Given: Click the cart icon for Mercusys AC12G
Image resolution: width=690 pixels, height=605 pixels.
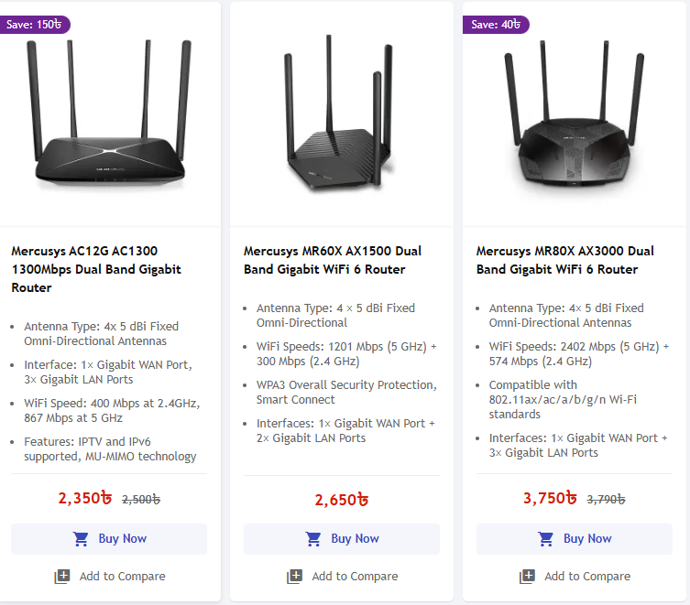Looking at the screenshot, I should [x=81, y=539].
